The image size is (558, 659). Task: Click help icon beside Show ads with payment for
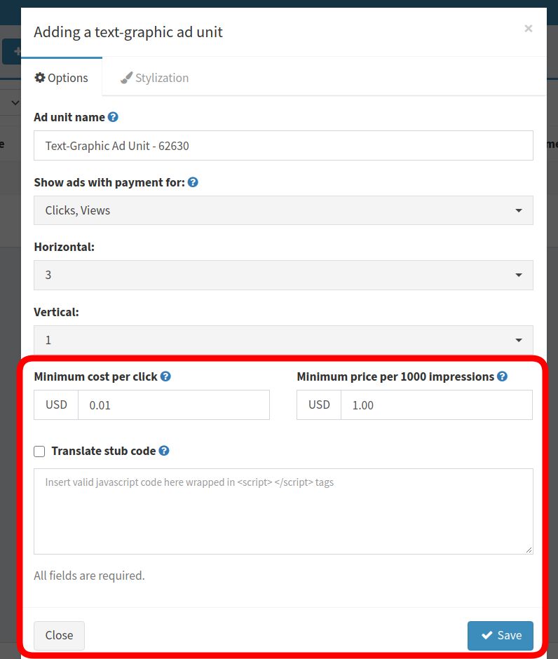click(193, 182)
